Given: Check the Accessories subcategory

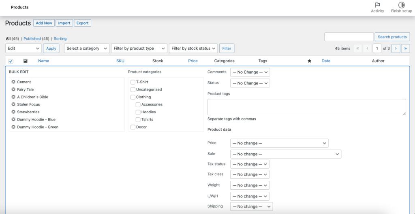Looking at the screenshot, I should (x=138, y=104).
